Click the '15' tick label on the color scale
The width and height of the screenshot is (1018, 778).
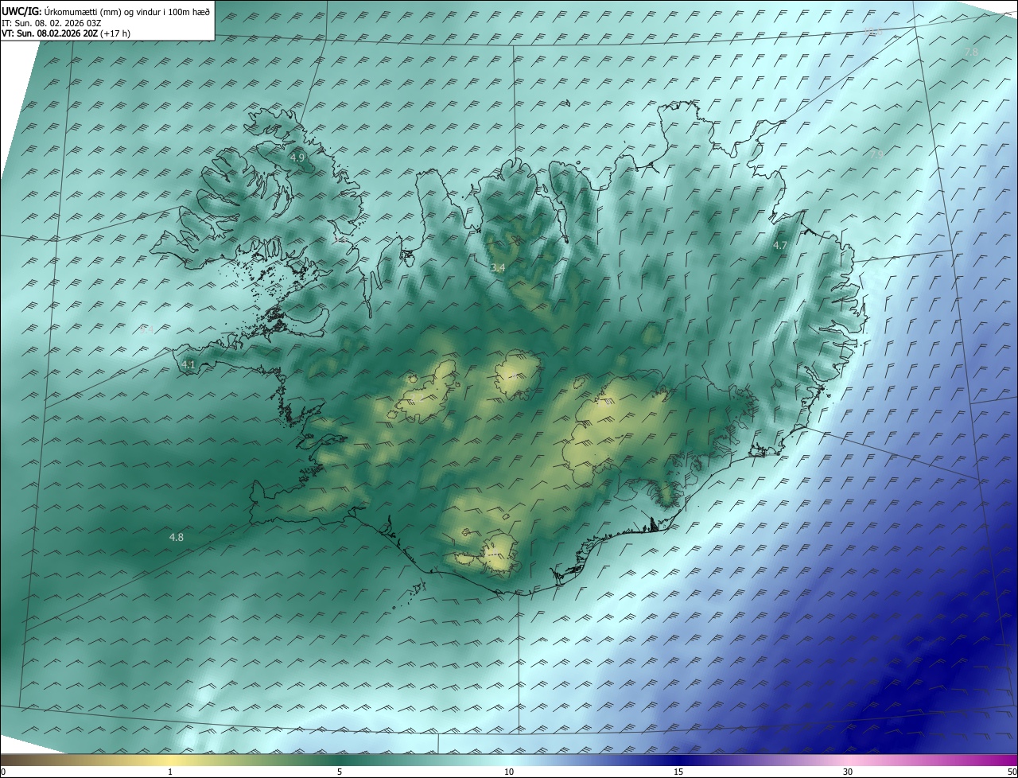(678, 772)
